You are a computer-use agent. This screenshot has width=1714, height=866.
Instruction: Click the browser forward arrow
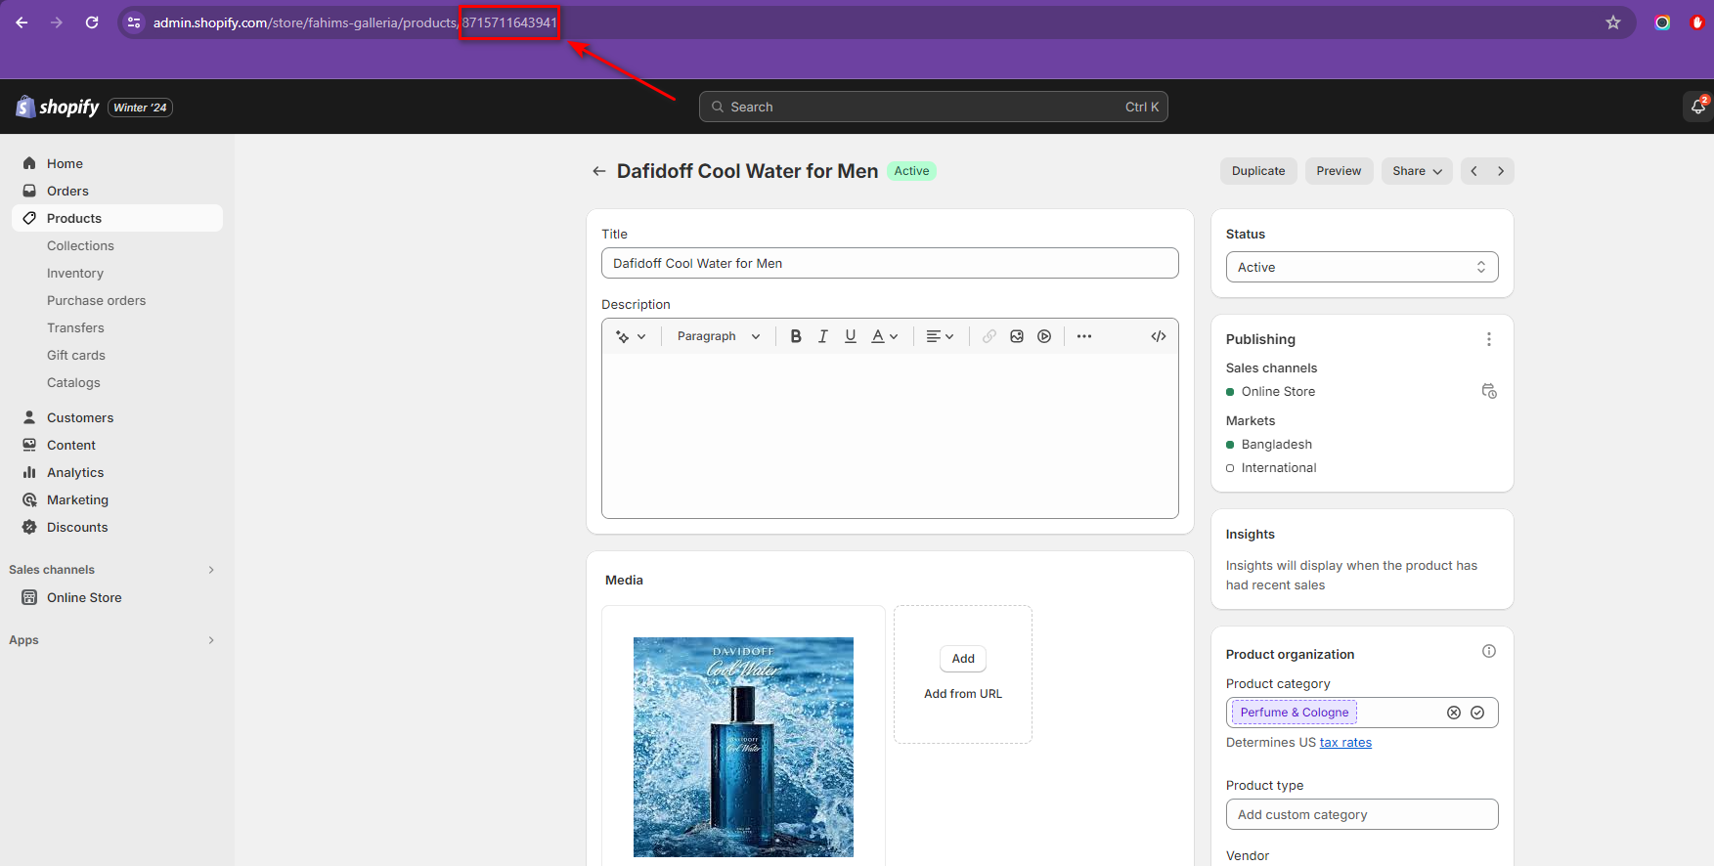pos(57,22)
